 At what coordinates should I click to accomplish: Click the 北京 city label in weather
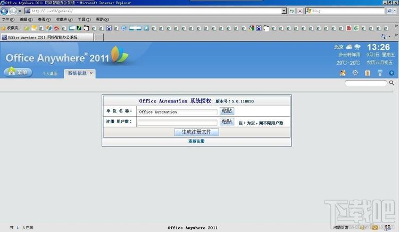[339, 47]
